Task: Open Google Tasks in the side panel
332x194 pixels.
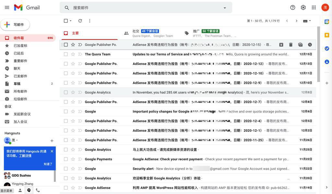Action: 327,48
